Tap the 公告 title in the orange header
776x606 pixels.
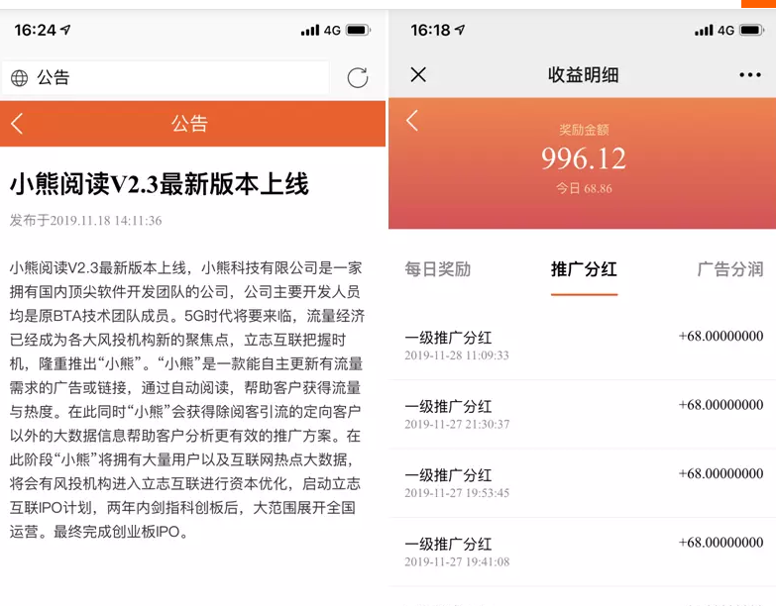(190, 124)
